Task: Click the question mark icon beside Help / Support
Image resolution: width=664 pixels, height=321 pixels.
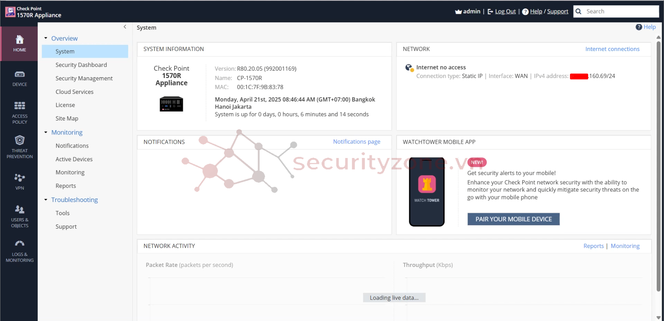Action: [525, 12]
